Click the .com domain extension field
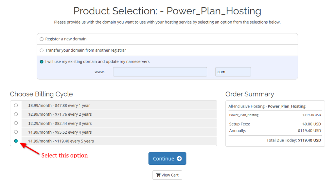This screenshot has width=335, height=185. [x=233, y=72]
